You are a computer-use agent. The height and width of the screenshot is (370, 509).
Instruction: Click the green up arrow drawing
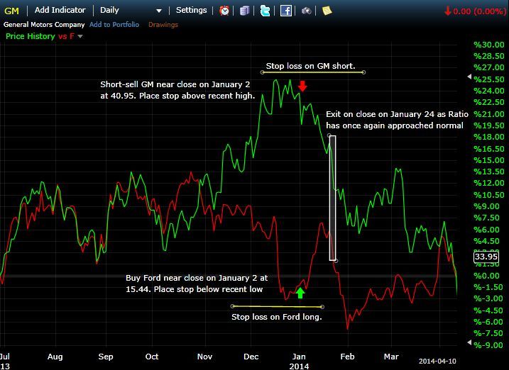pos(300,293)
